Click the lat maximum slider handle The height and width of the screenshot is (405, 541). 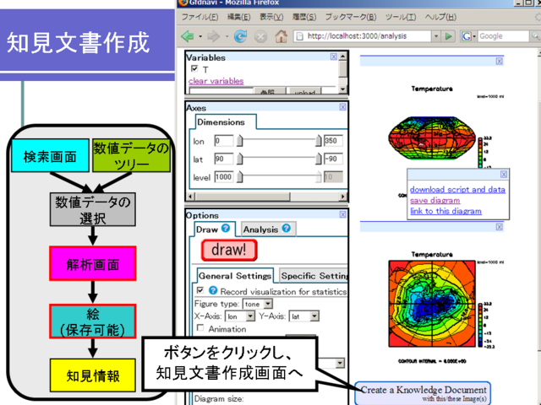click(318, 159)
